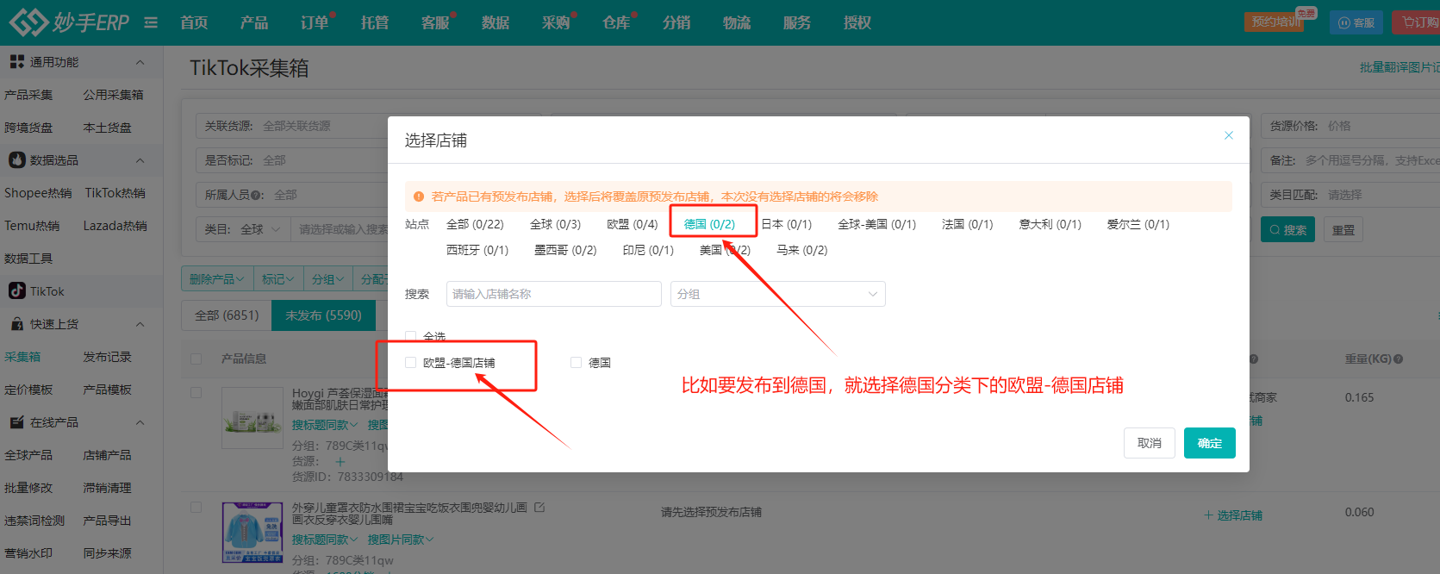Click 确定 to confirm store selection
Screen dimensions: 1440x574
coord(1209,443)
